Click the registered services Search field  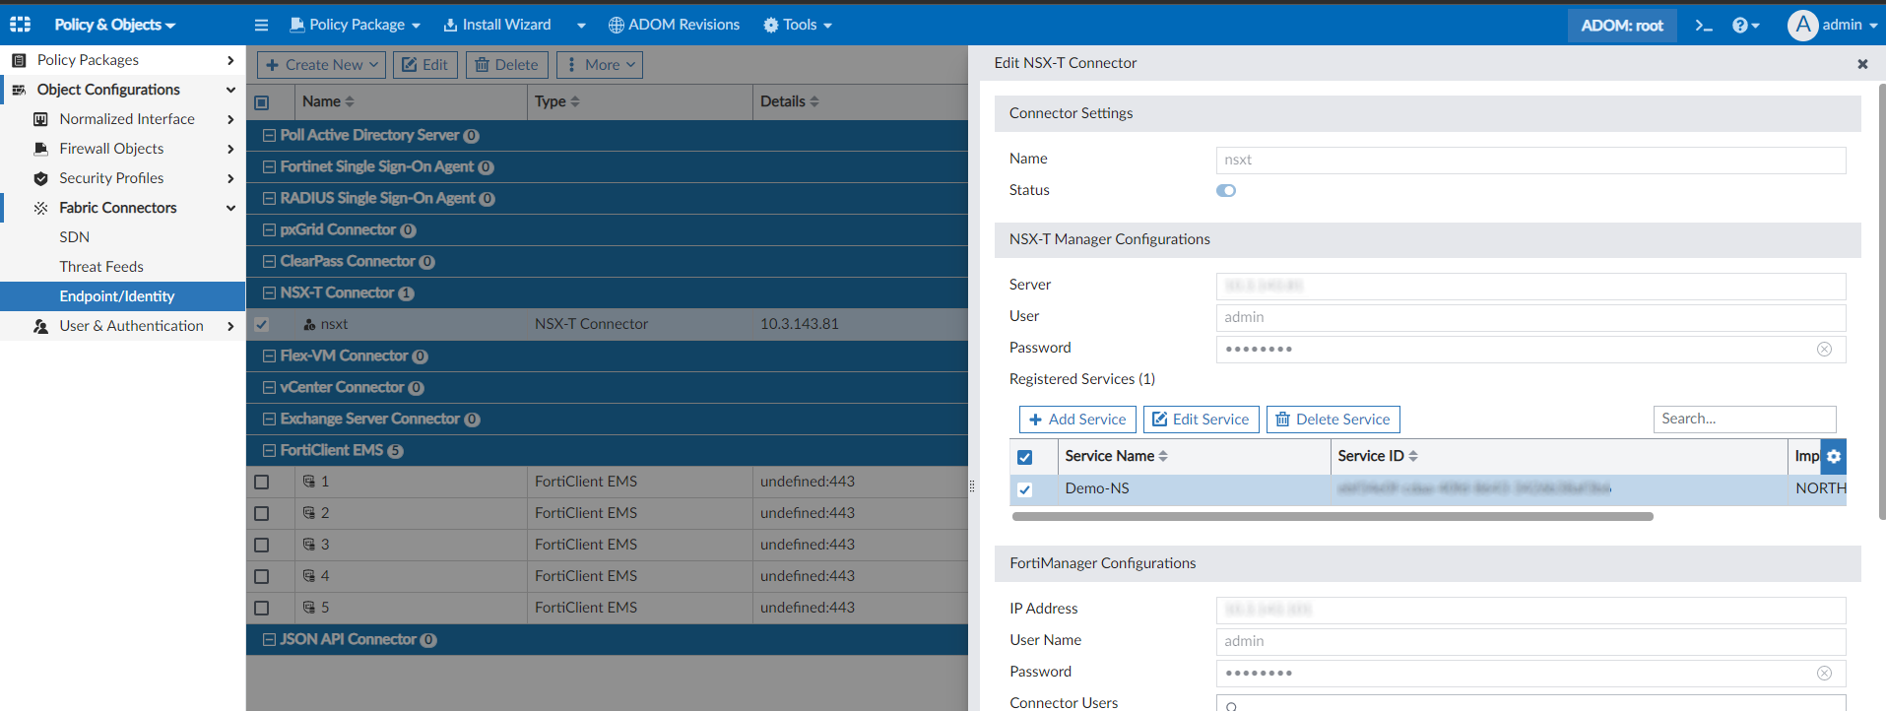[1743, 420]
